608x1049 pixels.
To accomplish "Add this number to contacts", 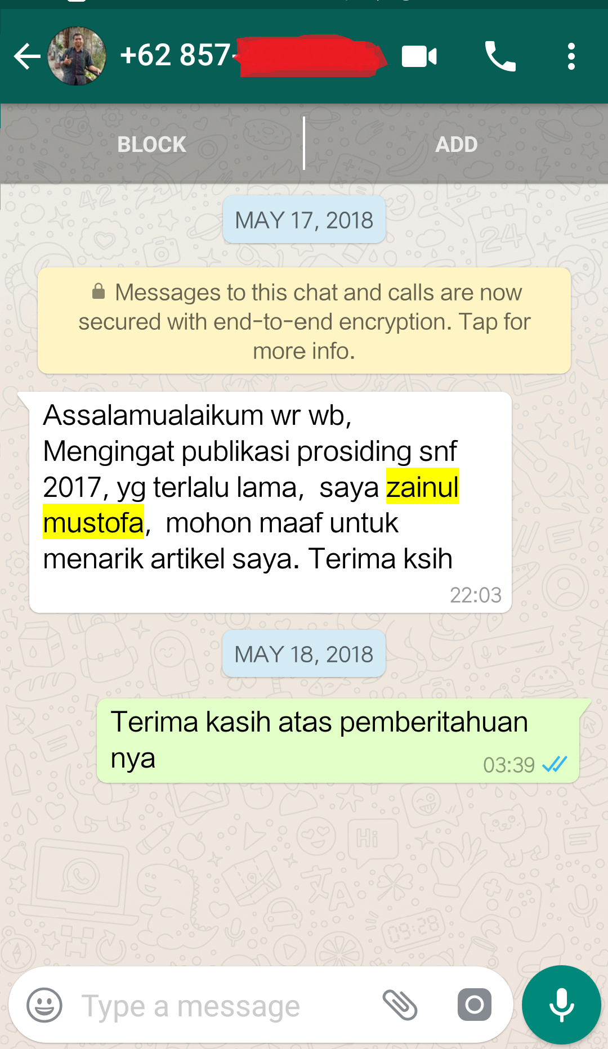I will [457, 145].
